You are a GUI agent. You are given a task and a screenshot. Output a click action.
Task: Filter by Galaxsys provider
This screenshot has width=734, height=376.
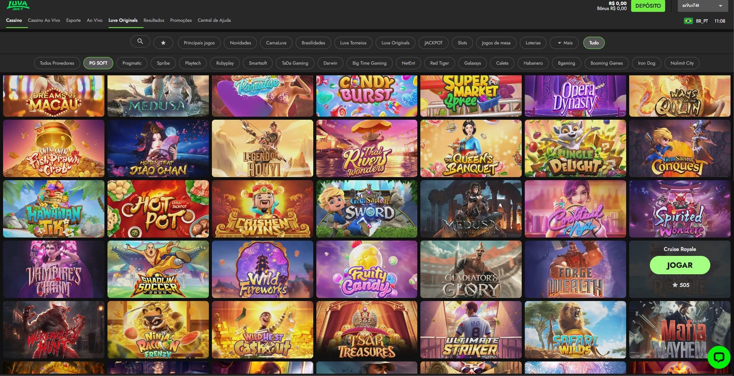(x=473, y=63)
